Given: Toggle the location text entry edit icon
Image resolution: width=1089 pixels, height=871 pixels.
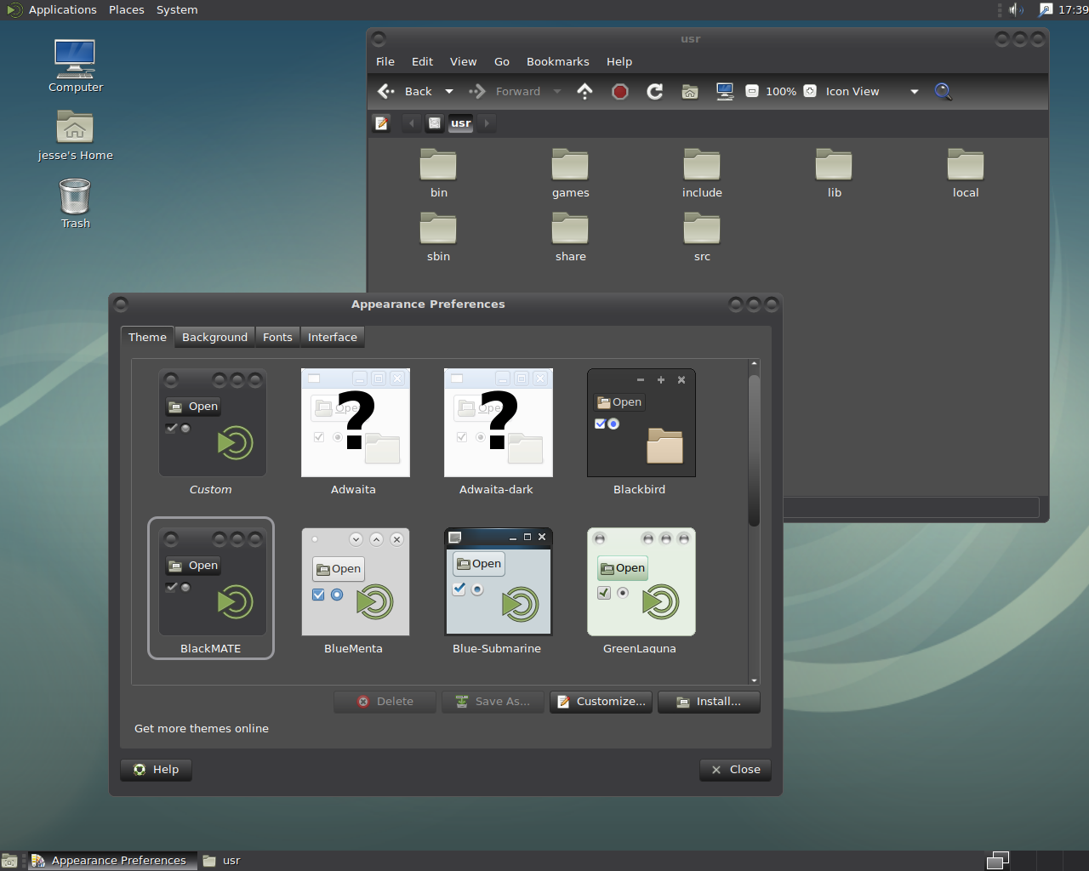Looking at the screenshot, I should pyautogui.click(x=382, y=123).
